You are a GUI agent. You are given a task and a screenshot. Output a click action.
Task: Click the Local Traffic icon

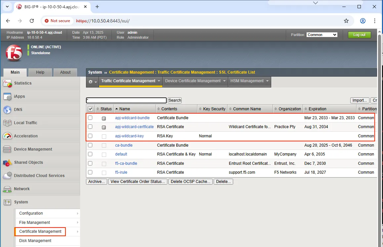click(7, 123)
